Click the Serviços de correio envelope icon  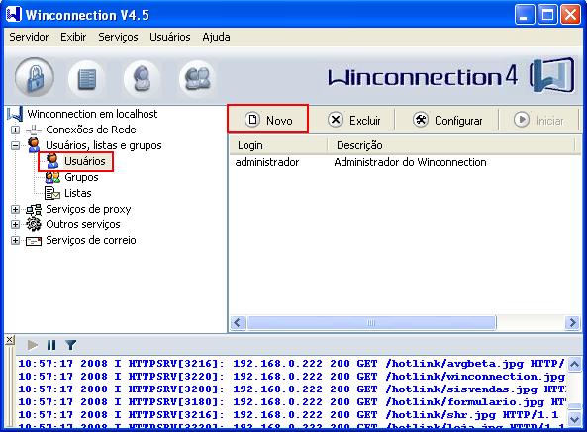[34, 241]
